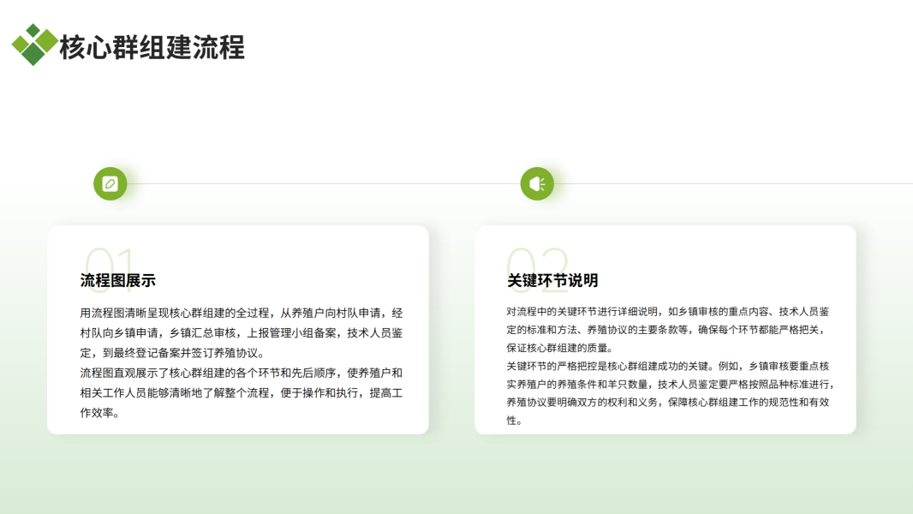Select the slide title 核心群组建流程

(152, 47)
